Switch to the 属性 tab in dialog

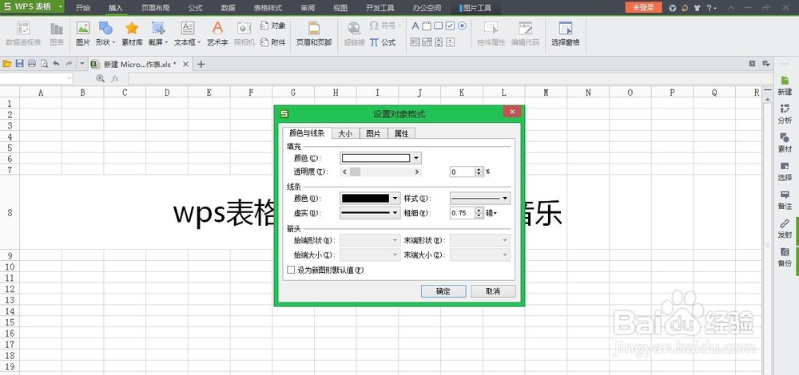tap(402, 133)
